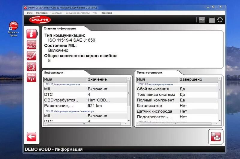240x159 pixels.
Task: Maximize the Delphi DS150E window
Action: tap(213, 7)
